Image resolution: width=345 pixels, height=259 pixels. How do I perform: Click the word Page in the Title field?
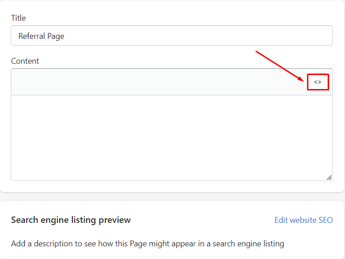[56, 36]
